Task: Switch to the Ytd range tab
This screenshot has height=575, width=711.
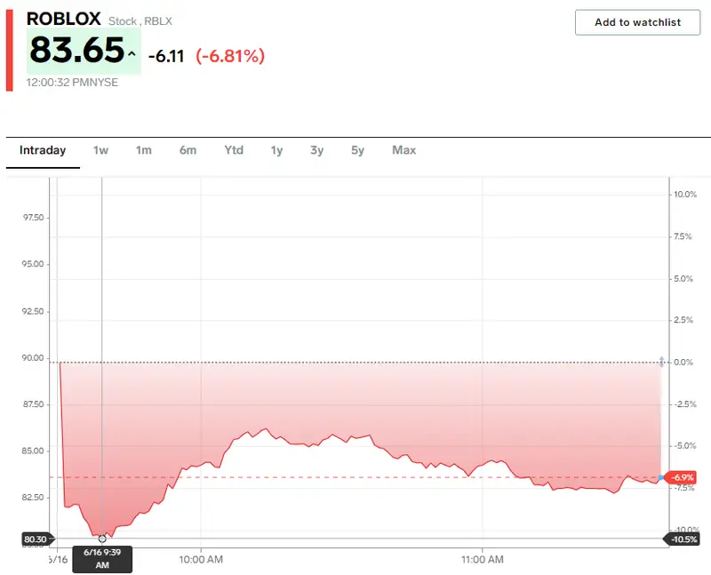Action: click(234, 150)
